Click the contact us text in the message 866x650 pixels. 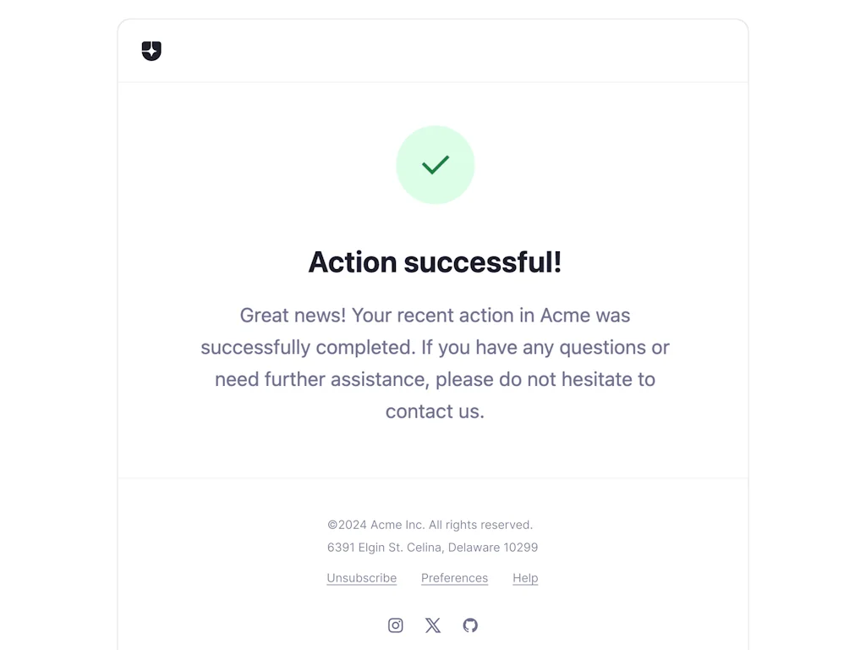pos(434,411)
